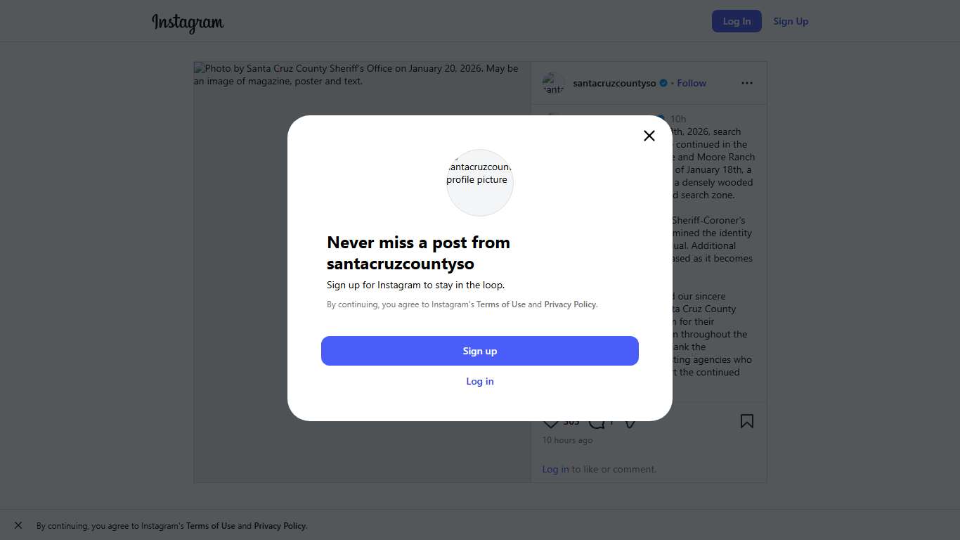Dismiss the bottom terms banner
The image size is (960, 540).
click(x=18, y=525)
